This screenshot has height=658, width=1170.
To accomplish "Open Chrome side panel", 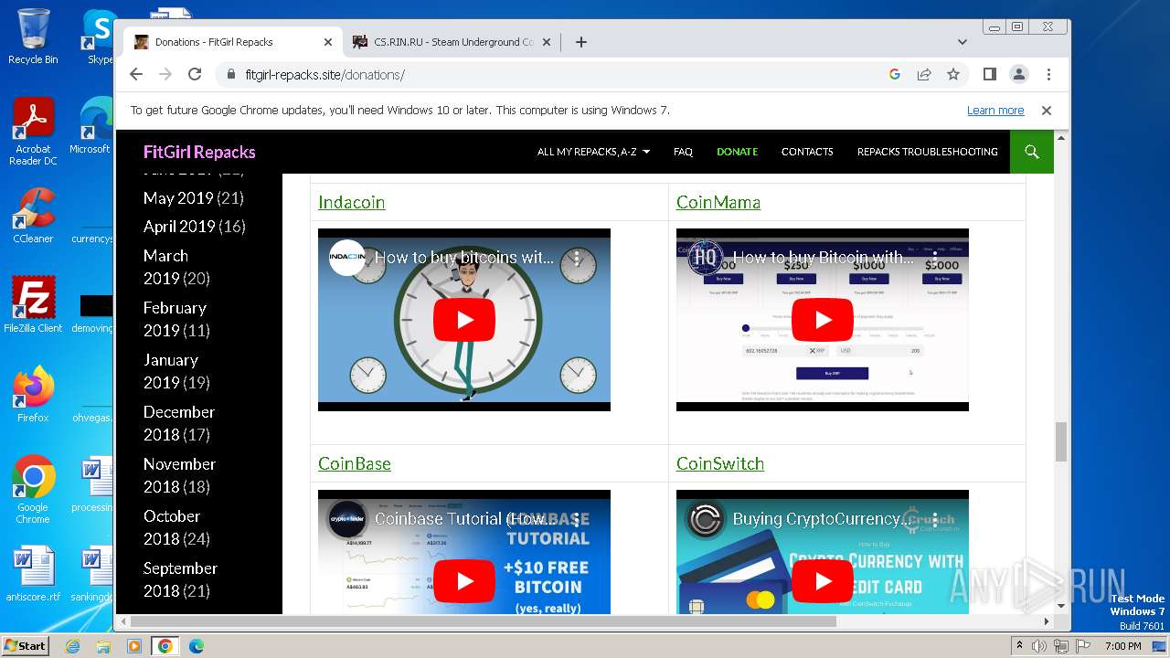I will tap(989, 74).
